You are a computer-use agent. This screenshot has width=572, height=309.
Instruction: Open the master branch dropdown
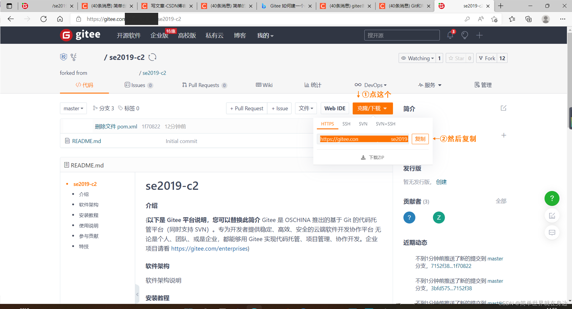point(73,108)
